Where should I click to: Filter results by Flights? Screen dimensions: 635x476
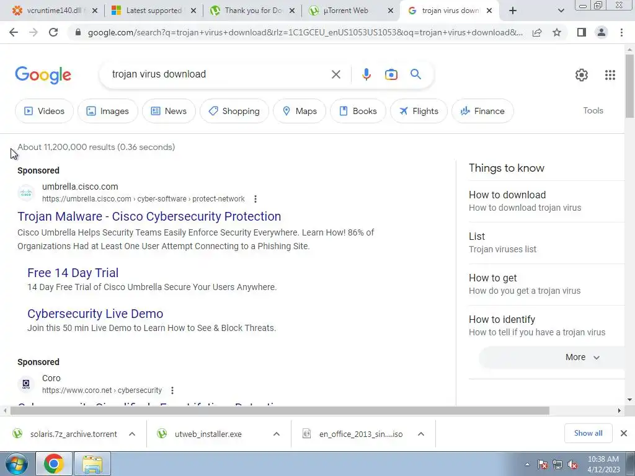pos(419,111)
